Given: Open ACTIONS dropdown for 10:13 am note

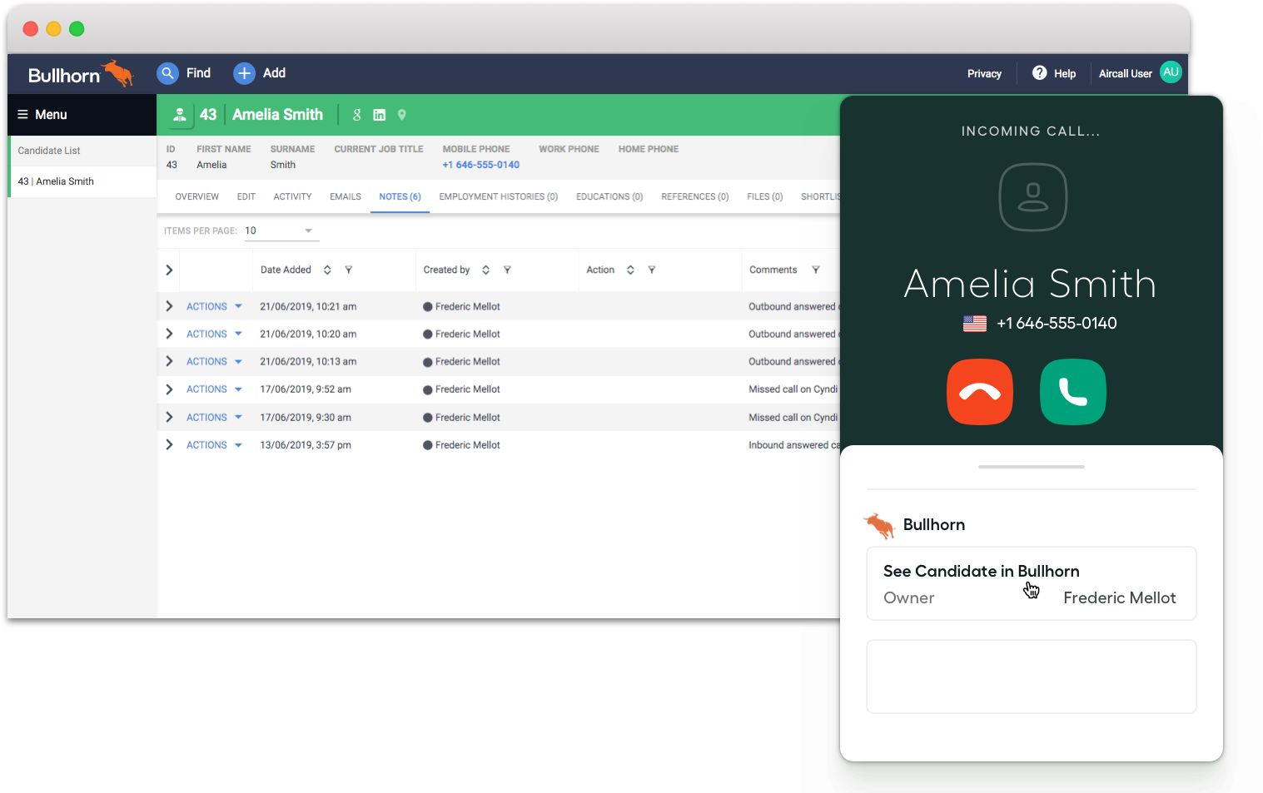Looking at the screenshot, I should coord(214,361).
